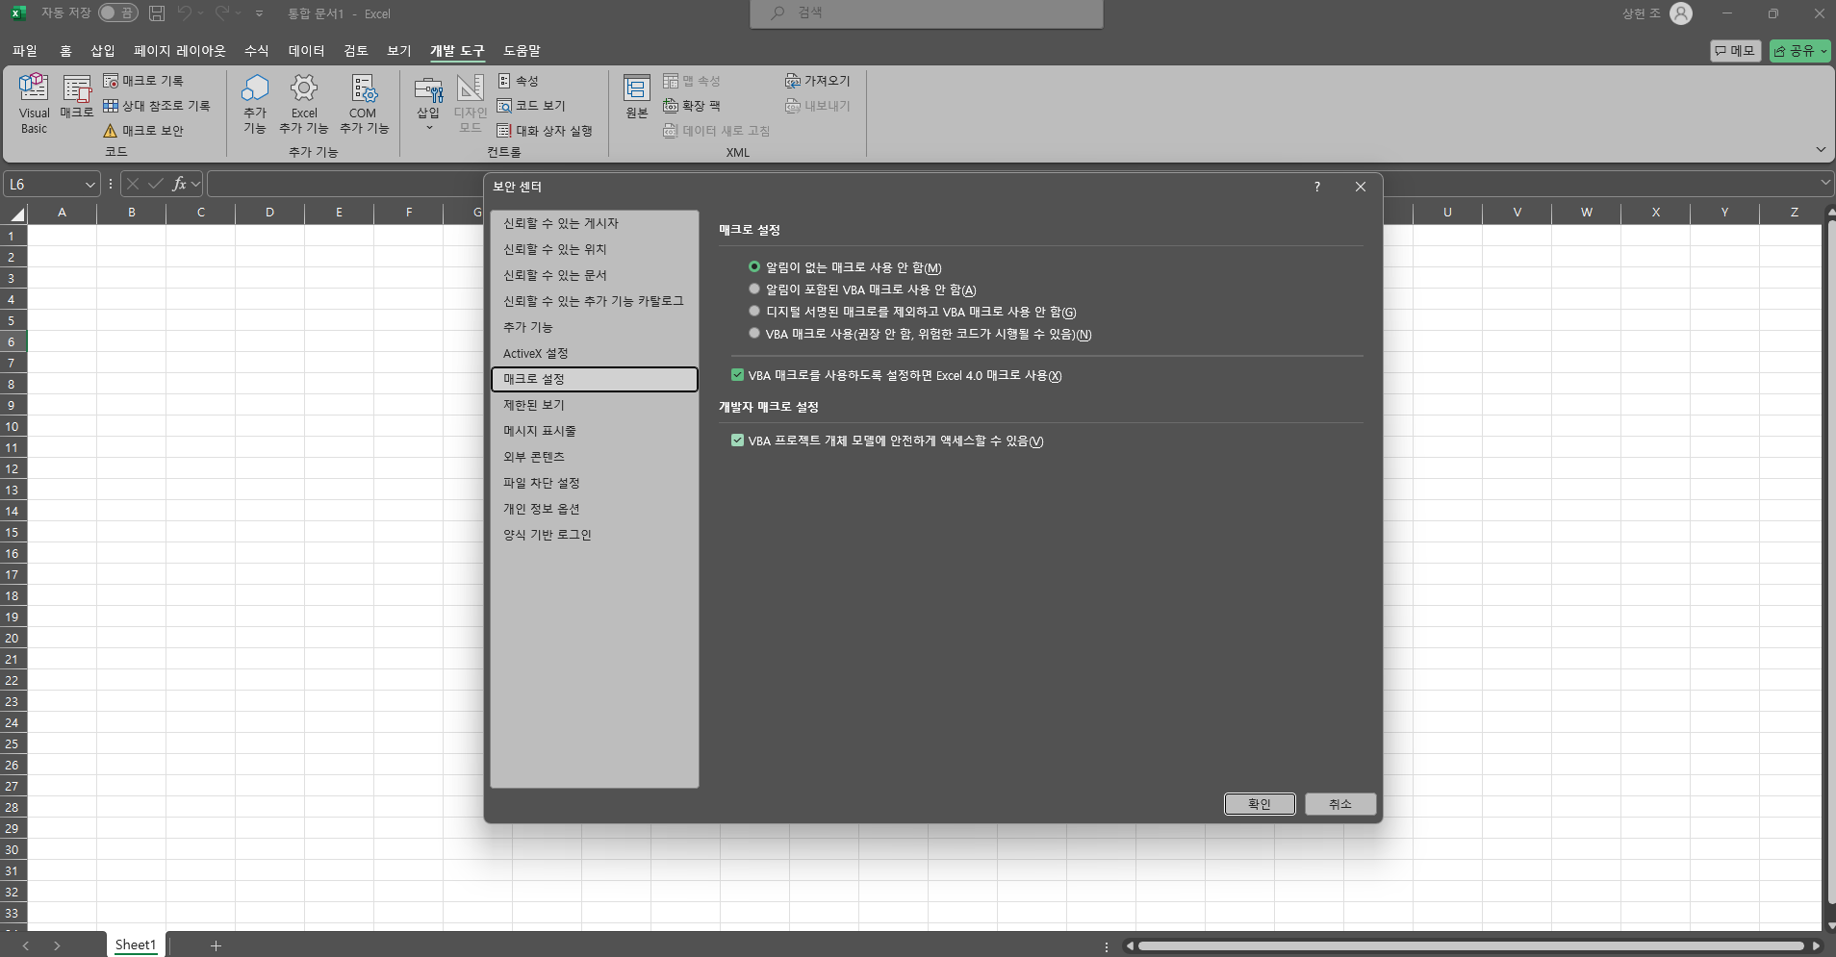Image resolution: width=1836 pixels, height=957 pixels.
Task: Click the insert function fx button
Action: (x=180, y=184)
